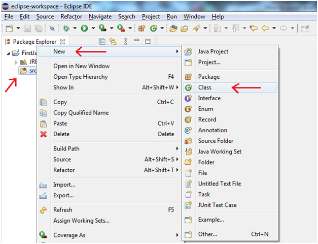Click the Last Edit Location toolbar icon
318x244 pixels.
coord(254,28)
